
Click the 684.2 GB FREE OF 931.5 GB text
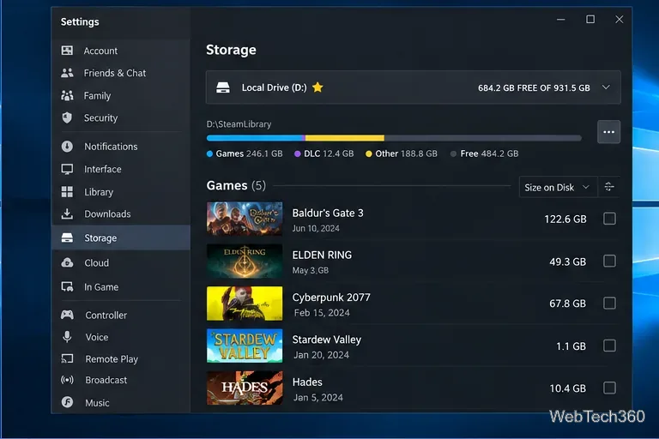tap(534, 87)
